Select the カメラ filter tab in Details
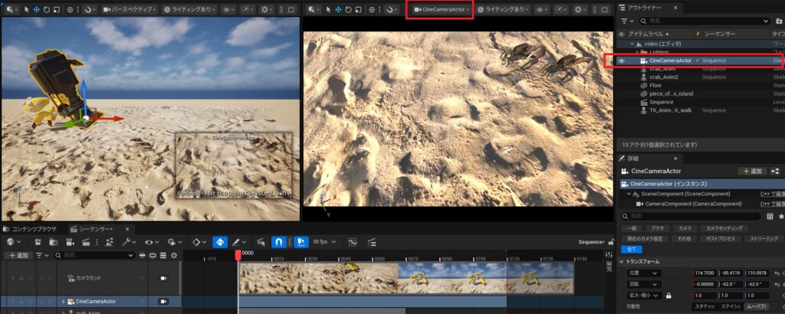 click(x=685, y=228)
